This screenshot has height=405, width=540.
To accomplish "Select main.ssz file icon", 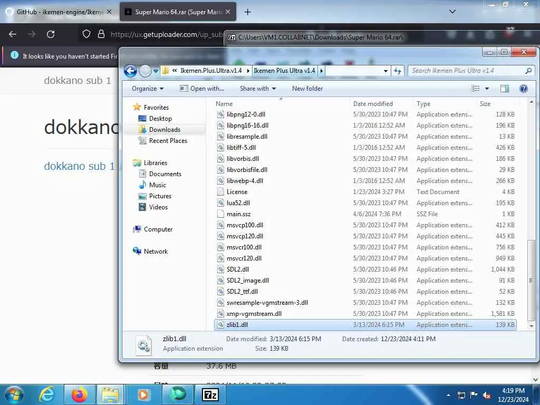I will click(x=221, y=214).
